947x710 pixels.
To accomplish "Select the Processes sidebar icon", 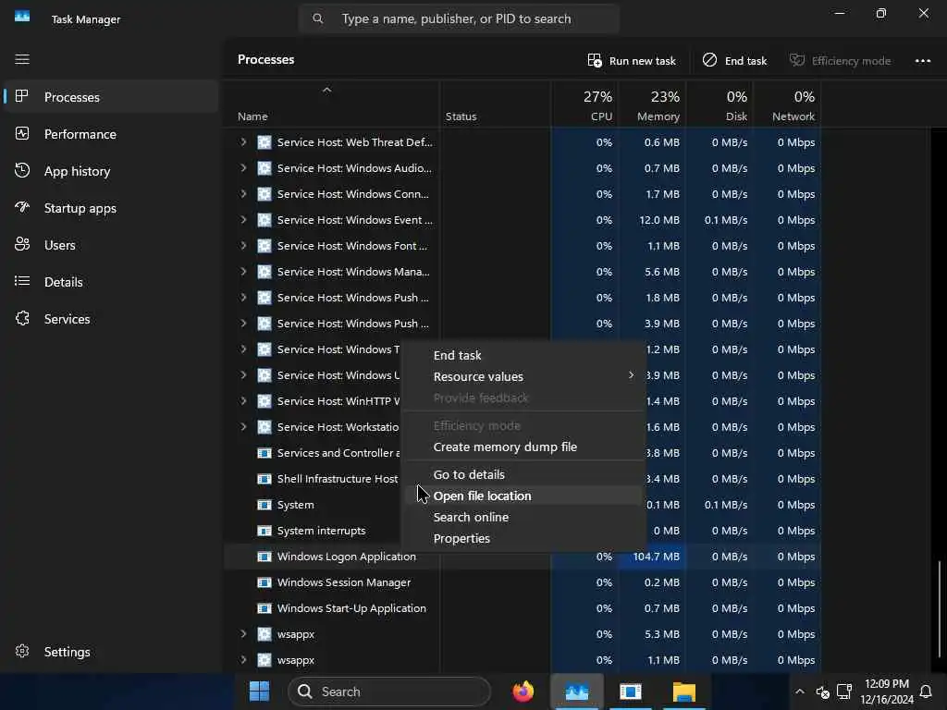I will coord(22,96).
